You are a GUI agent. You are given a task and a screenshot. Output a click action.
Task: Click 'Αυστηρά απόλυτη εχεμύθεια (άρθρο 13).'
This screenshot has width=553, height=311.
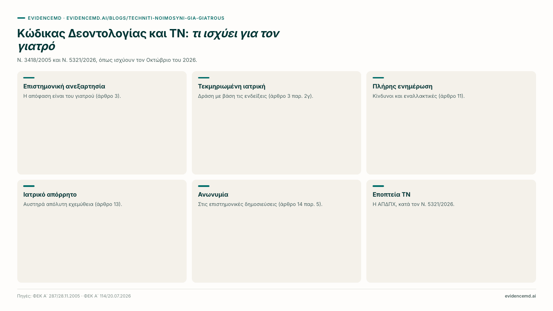[x=73, y=204]
